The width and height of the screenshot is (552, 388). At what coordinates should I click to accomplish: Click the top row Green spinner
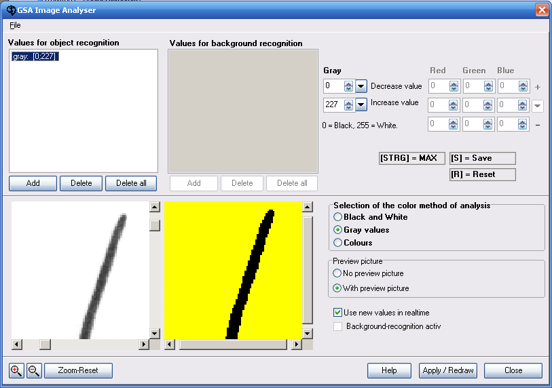pyautogui.click(x=488, y=86)
